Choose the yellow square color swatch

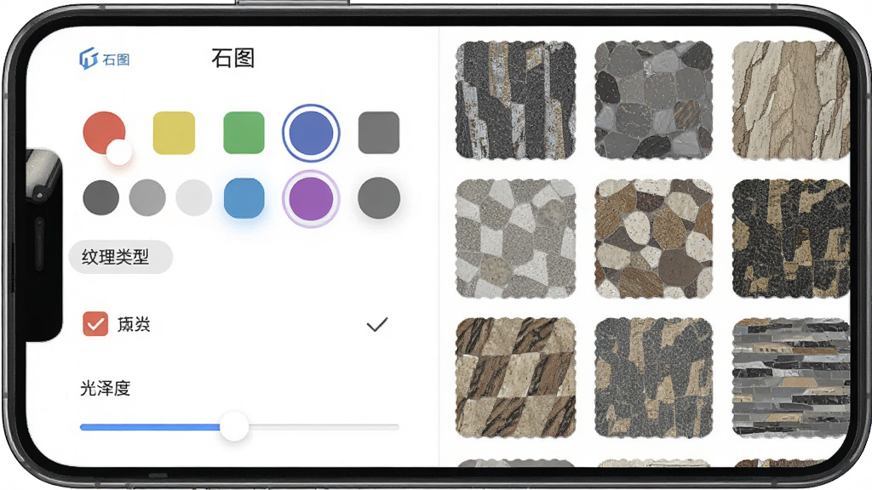click(174, 133)
